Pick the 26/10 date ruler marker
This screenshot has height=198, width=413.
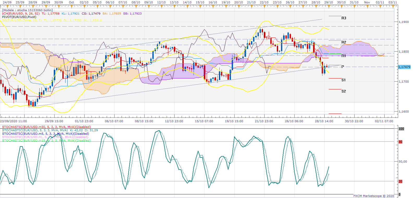(290, 2)
